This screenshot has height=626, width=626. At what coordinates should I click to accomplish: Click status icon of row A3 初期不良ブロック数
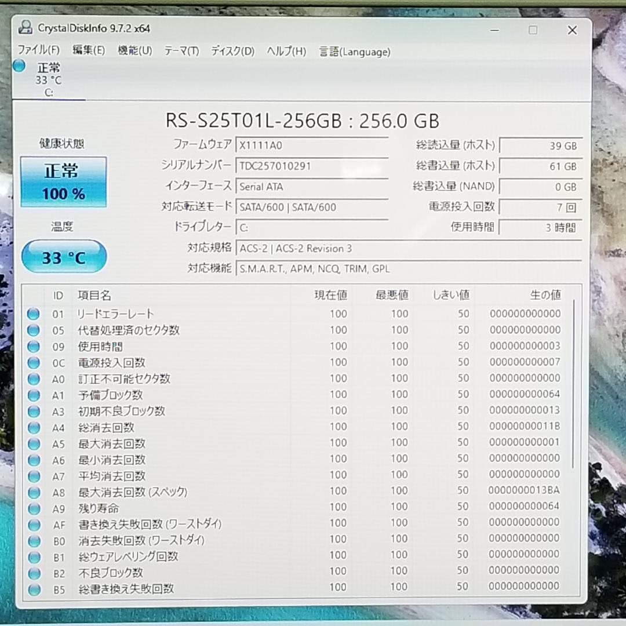pos(34,411)
